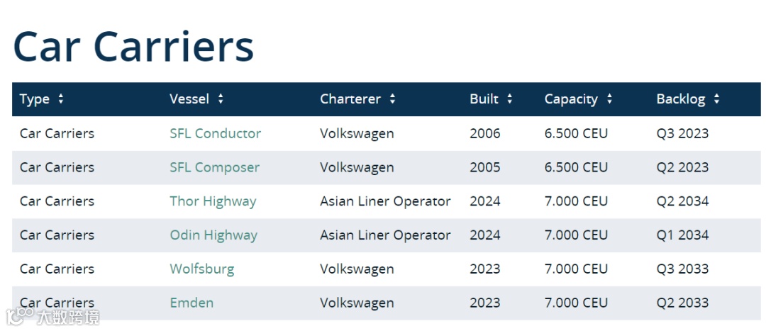Viewport: 766px width, 331px height.
Task: Click the Built column header label
Action: click(484, 99)
